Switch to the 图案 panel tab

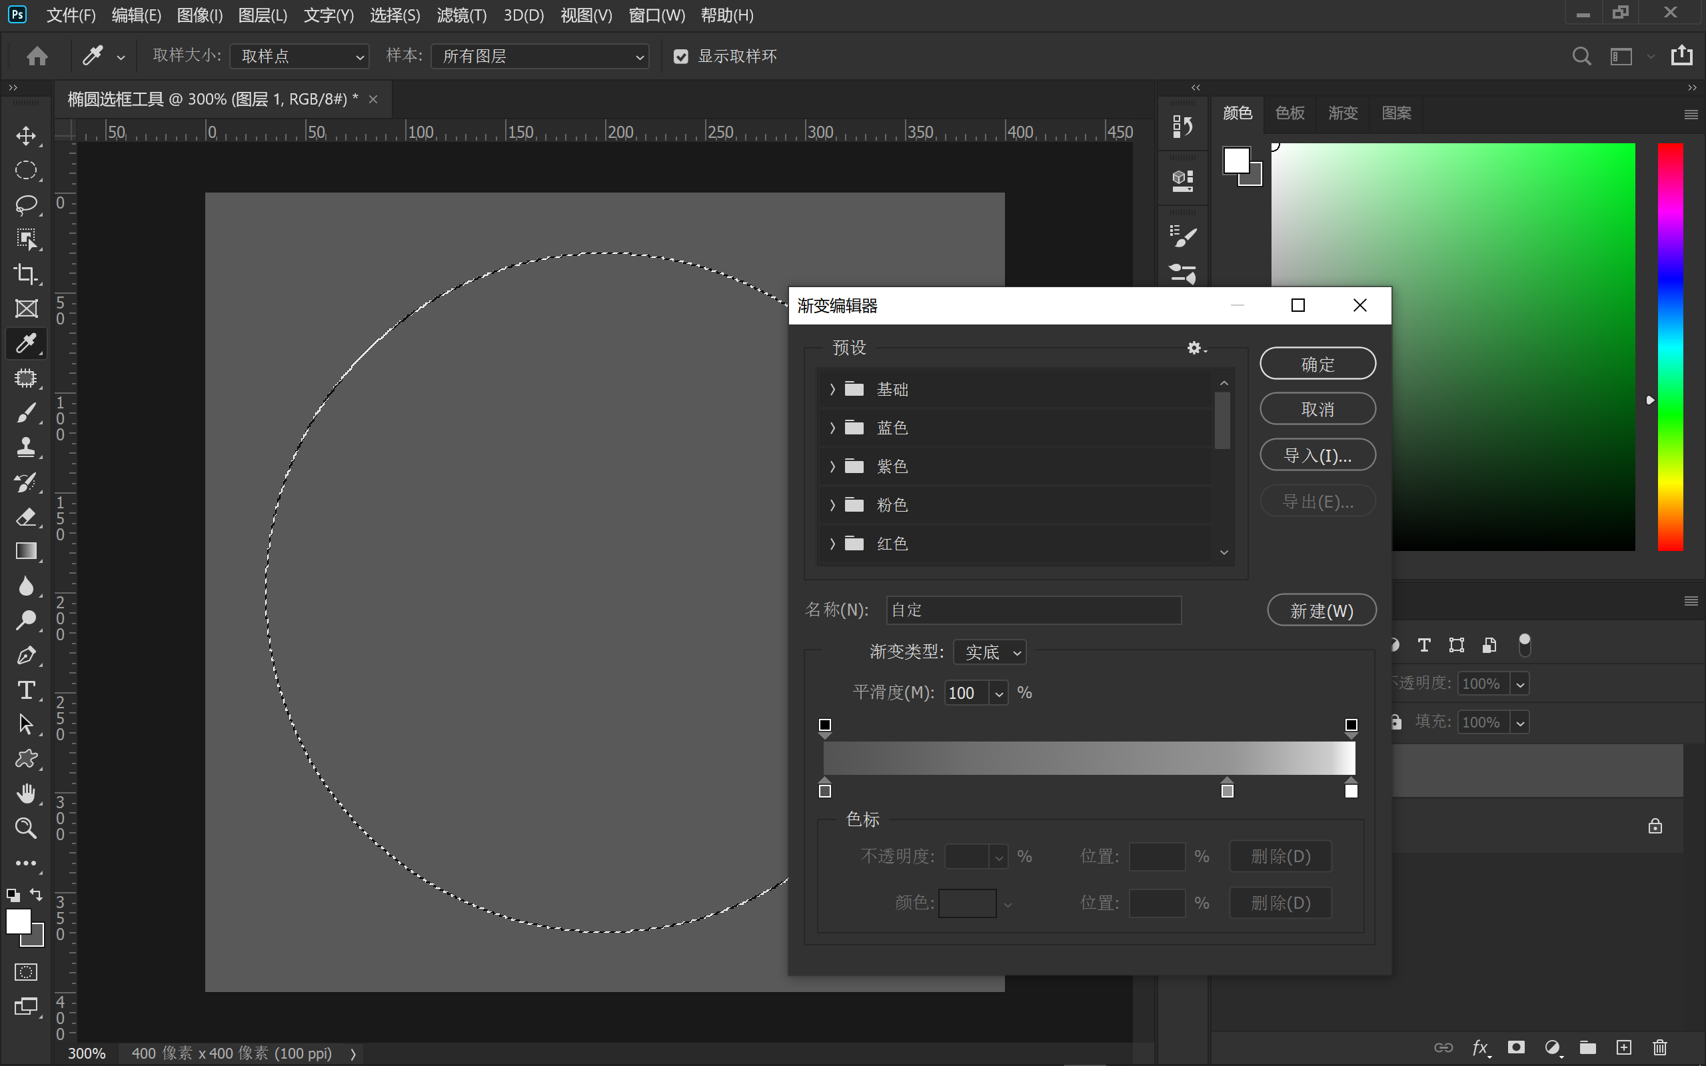click(x=1396, y=113)
